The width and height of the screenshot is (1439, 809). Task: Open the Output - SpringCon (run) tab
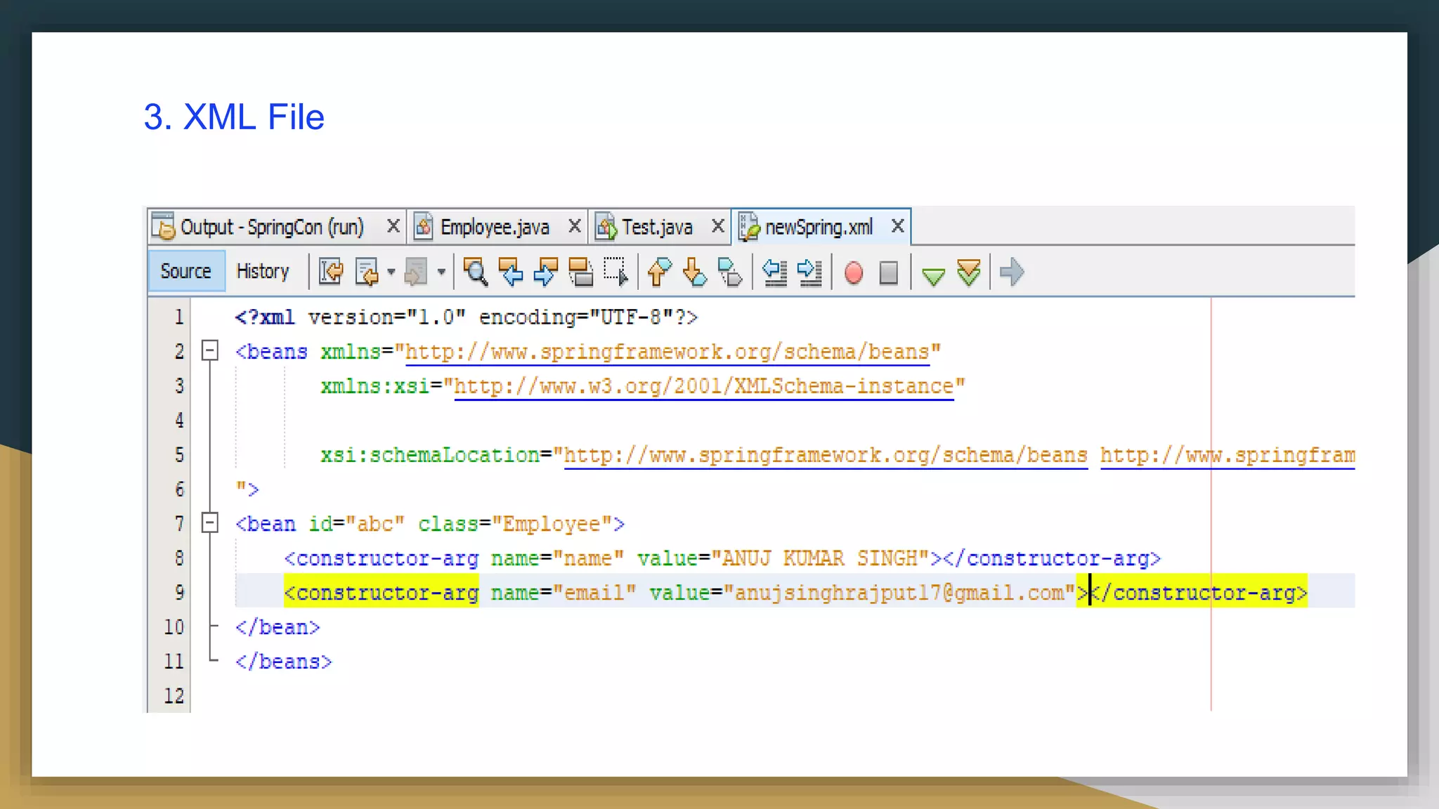(272, 228)
